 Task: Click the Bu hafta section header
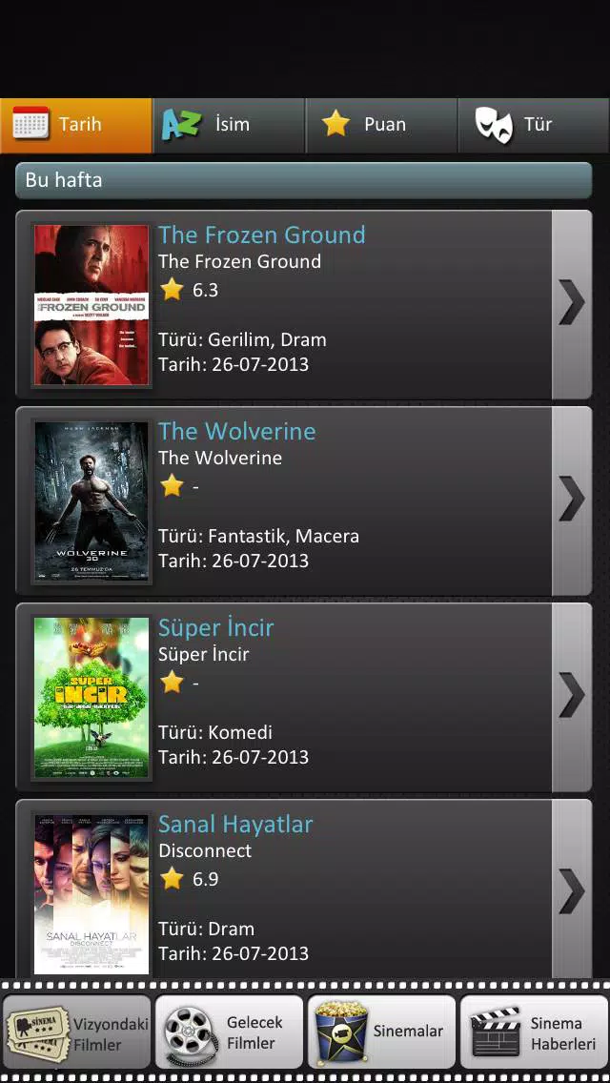[x=303, y=180]
